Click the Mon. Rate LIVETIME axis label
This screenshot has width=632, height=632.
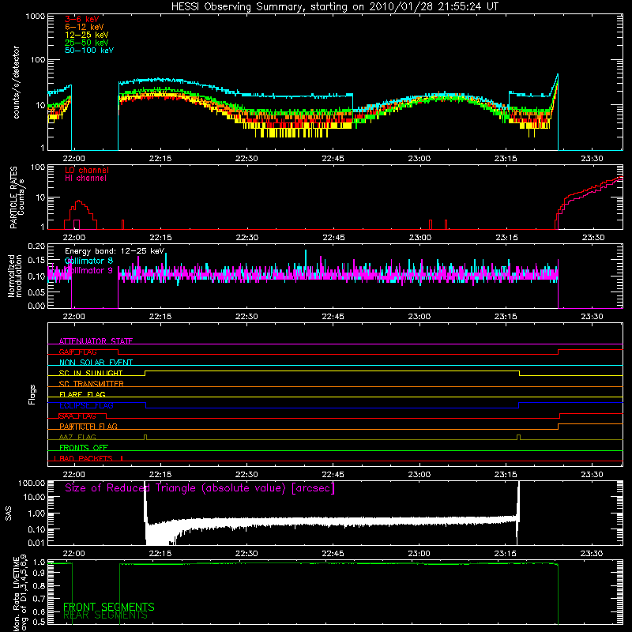[20, 592]
